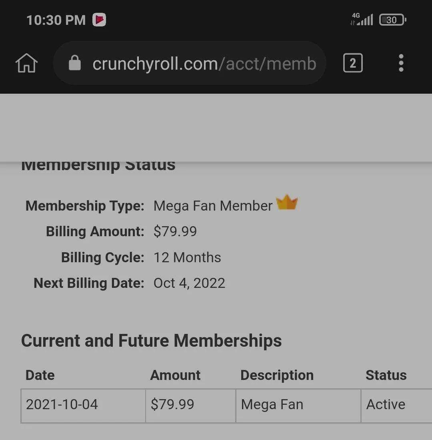432x440 pixels.
Task: Tap the 12 Months billing cycle value
Action: pos(187,257)
